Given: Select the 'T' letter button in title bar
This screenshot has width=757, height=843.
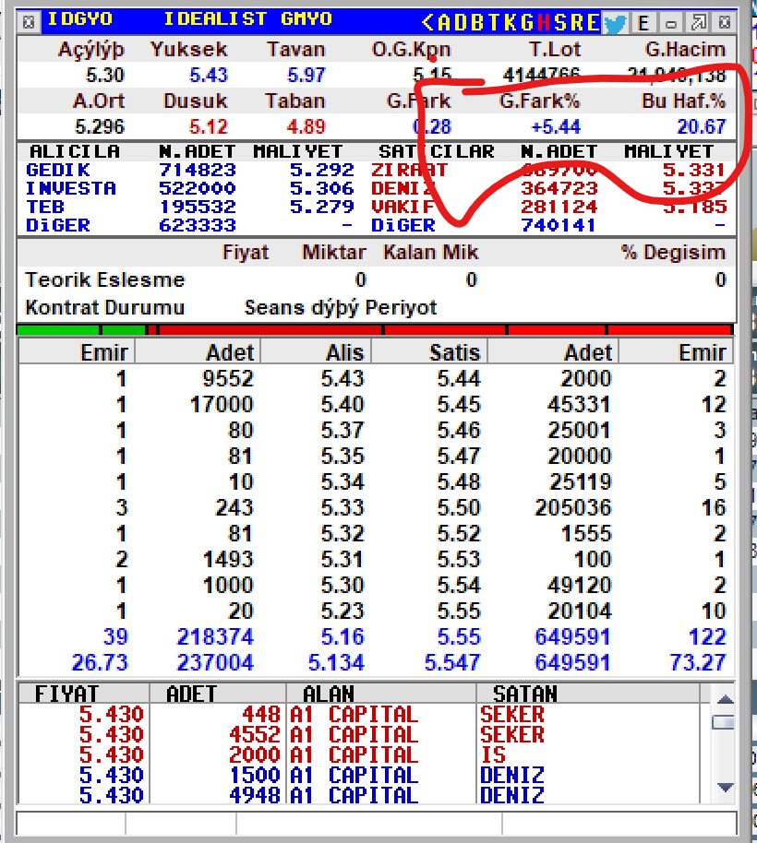Looking at the screenshot, I should 493,22.
